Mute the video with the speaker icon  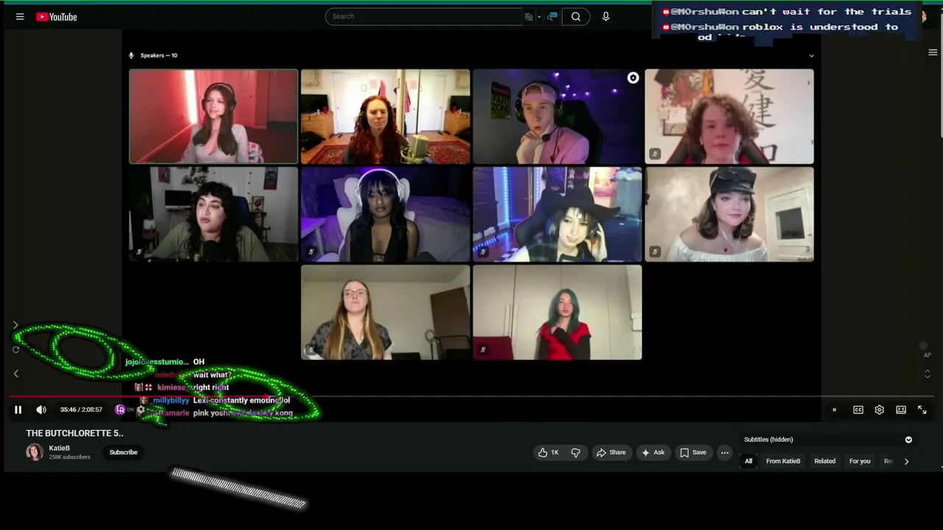coord(41,410)
